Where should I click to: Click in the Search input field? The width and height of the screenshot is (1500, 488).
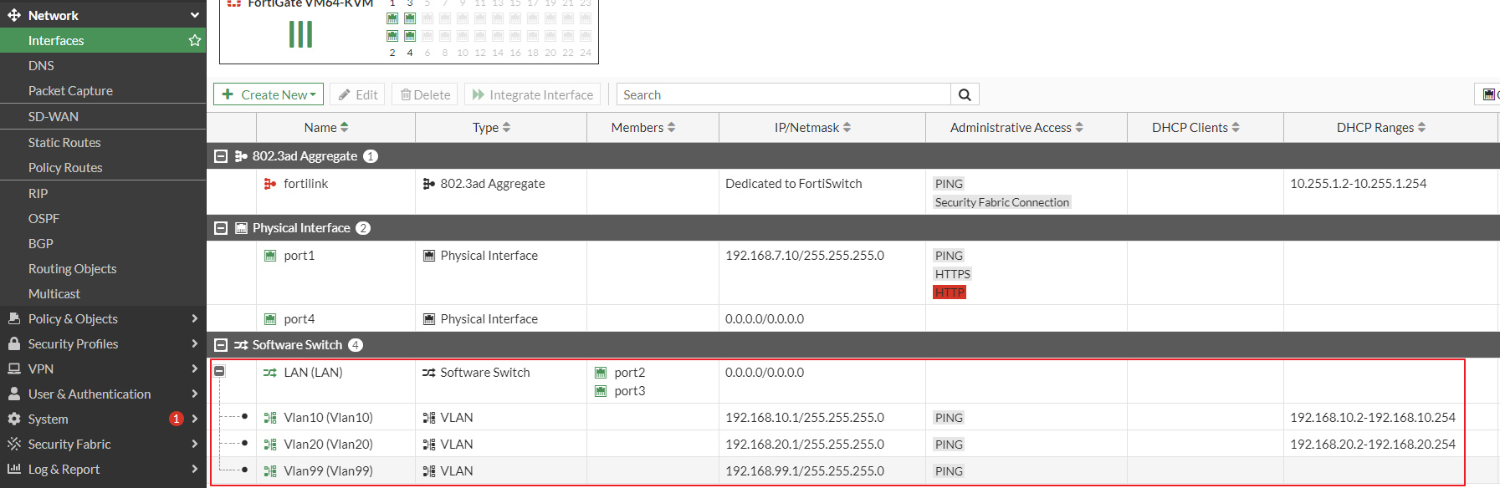pos(783,94)
